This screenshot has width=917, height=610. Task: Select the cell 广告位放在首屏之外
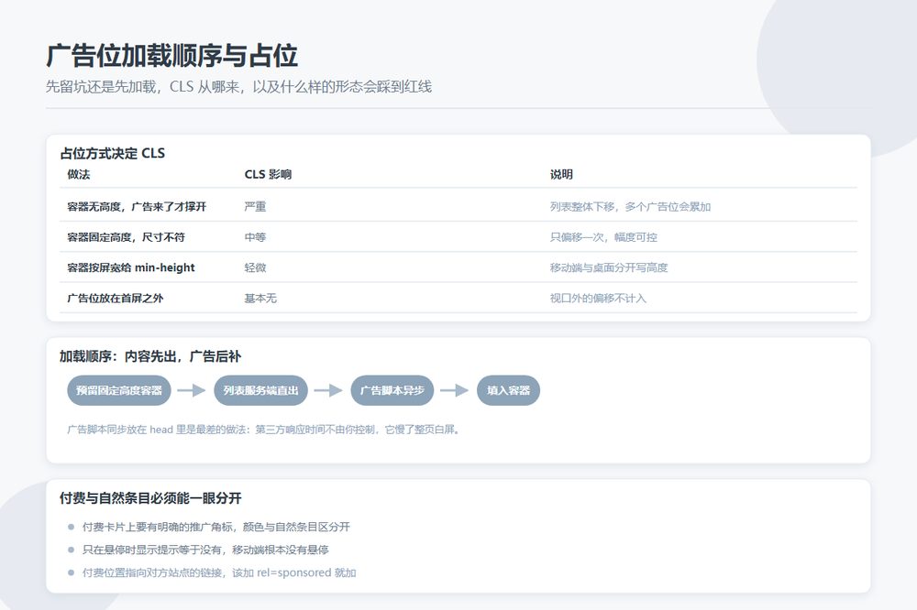coord(116,298)
